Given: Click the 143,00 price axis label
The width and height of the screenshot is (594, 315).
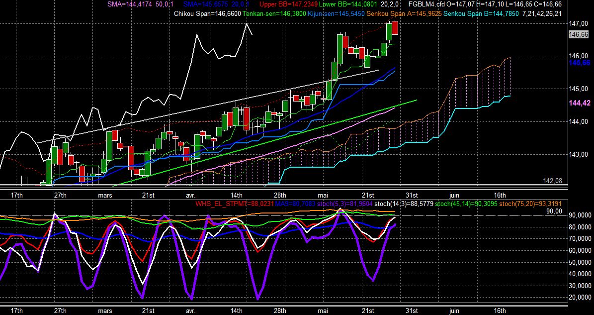Looking at the screenshot, I should coord(579,155).
